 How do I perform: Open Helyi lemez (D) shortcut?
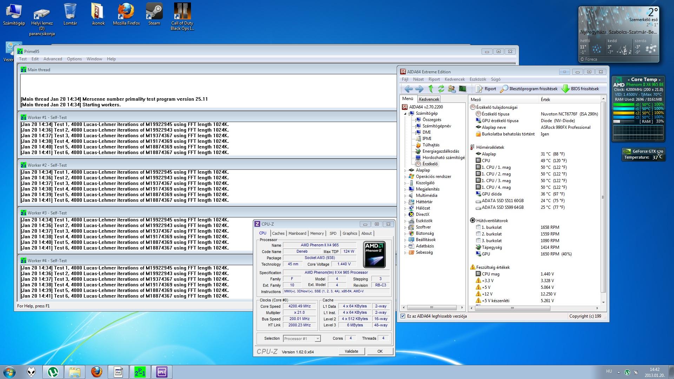(x=42, y=22)
